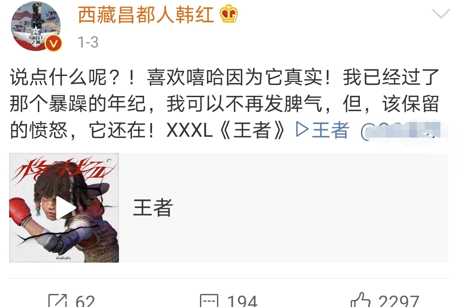Like the post with thumbs-up icon
This screenshot has width=464, height=307.
click(x=360, y=300)
